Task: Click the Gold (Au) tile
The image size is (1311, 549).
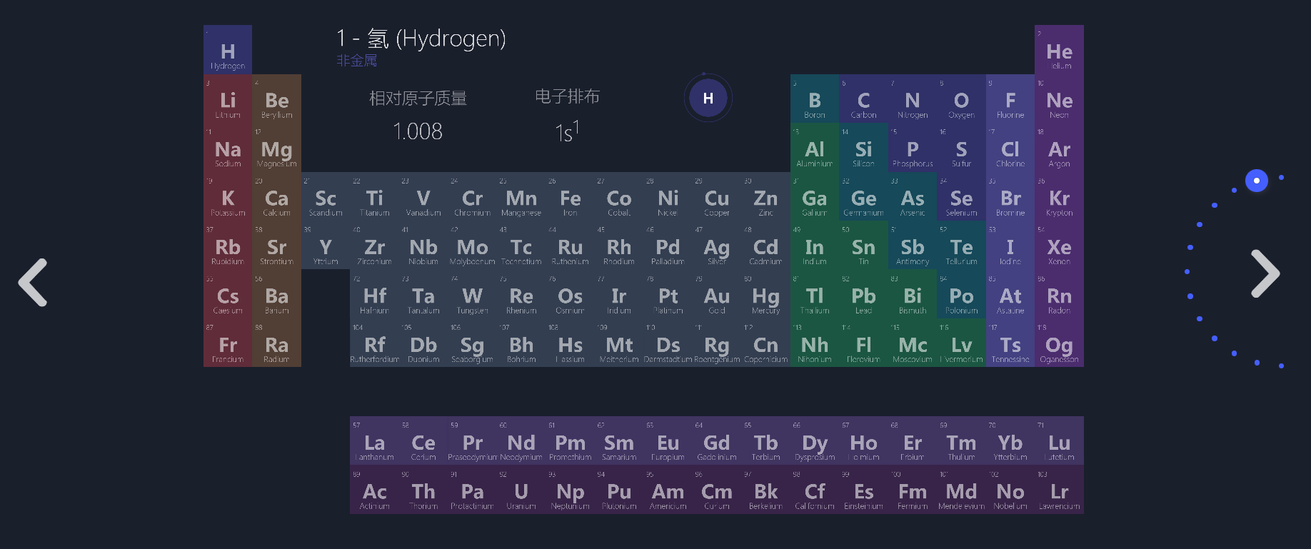Action: (x=717, y=295)
